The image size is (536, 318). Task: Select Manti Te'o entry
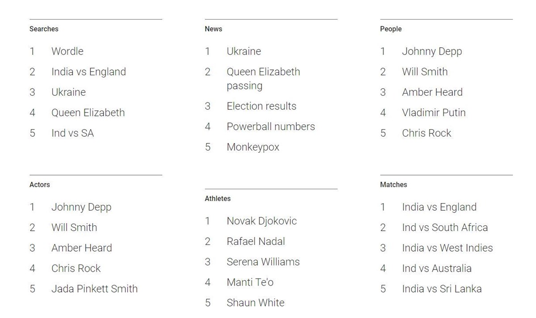coord(250,282)
